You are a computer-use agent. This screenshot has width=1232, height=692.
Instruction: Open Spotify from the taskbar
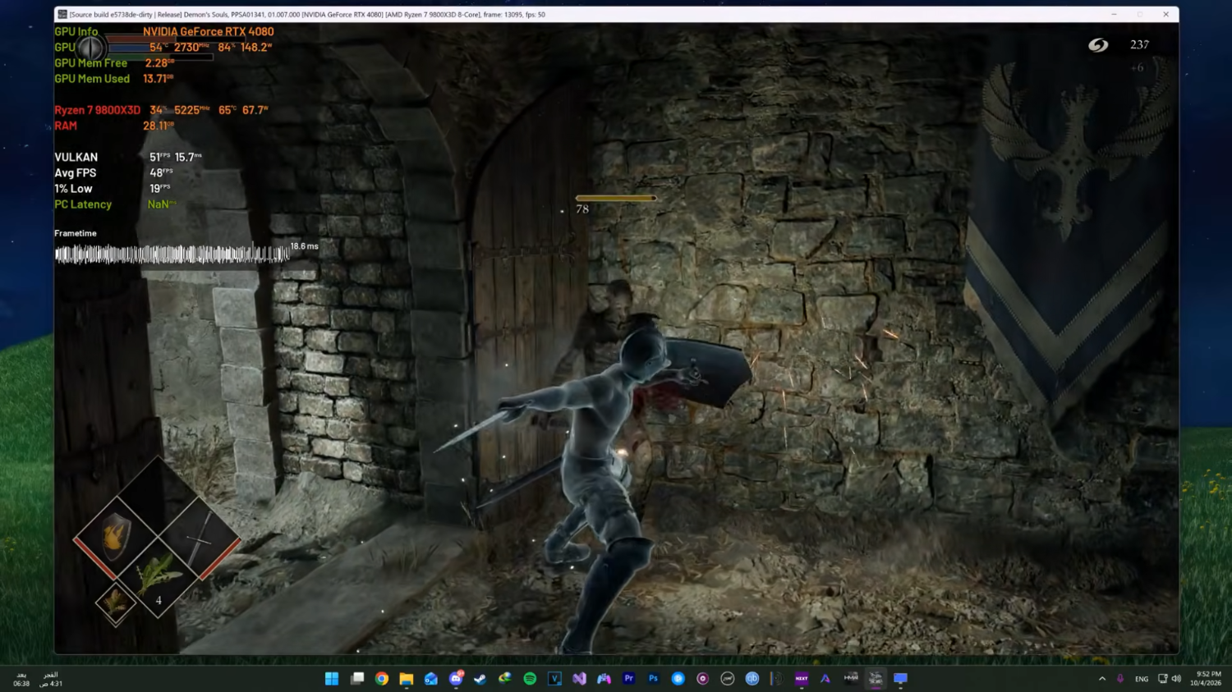(530, 678)
